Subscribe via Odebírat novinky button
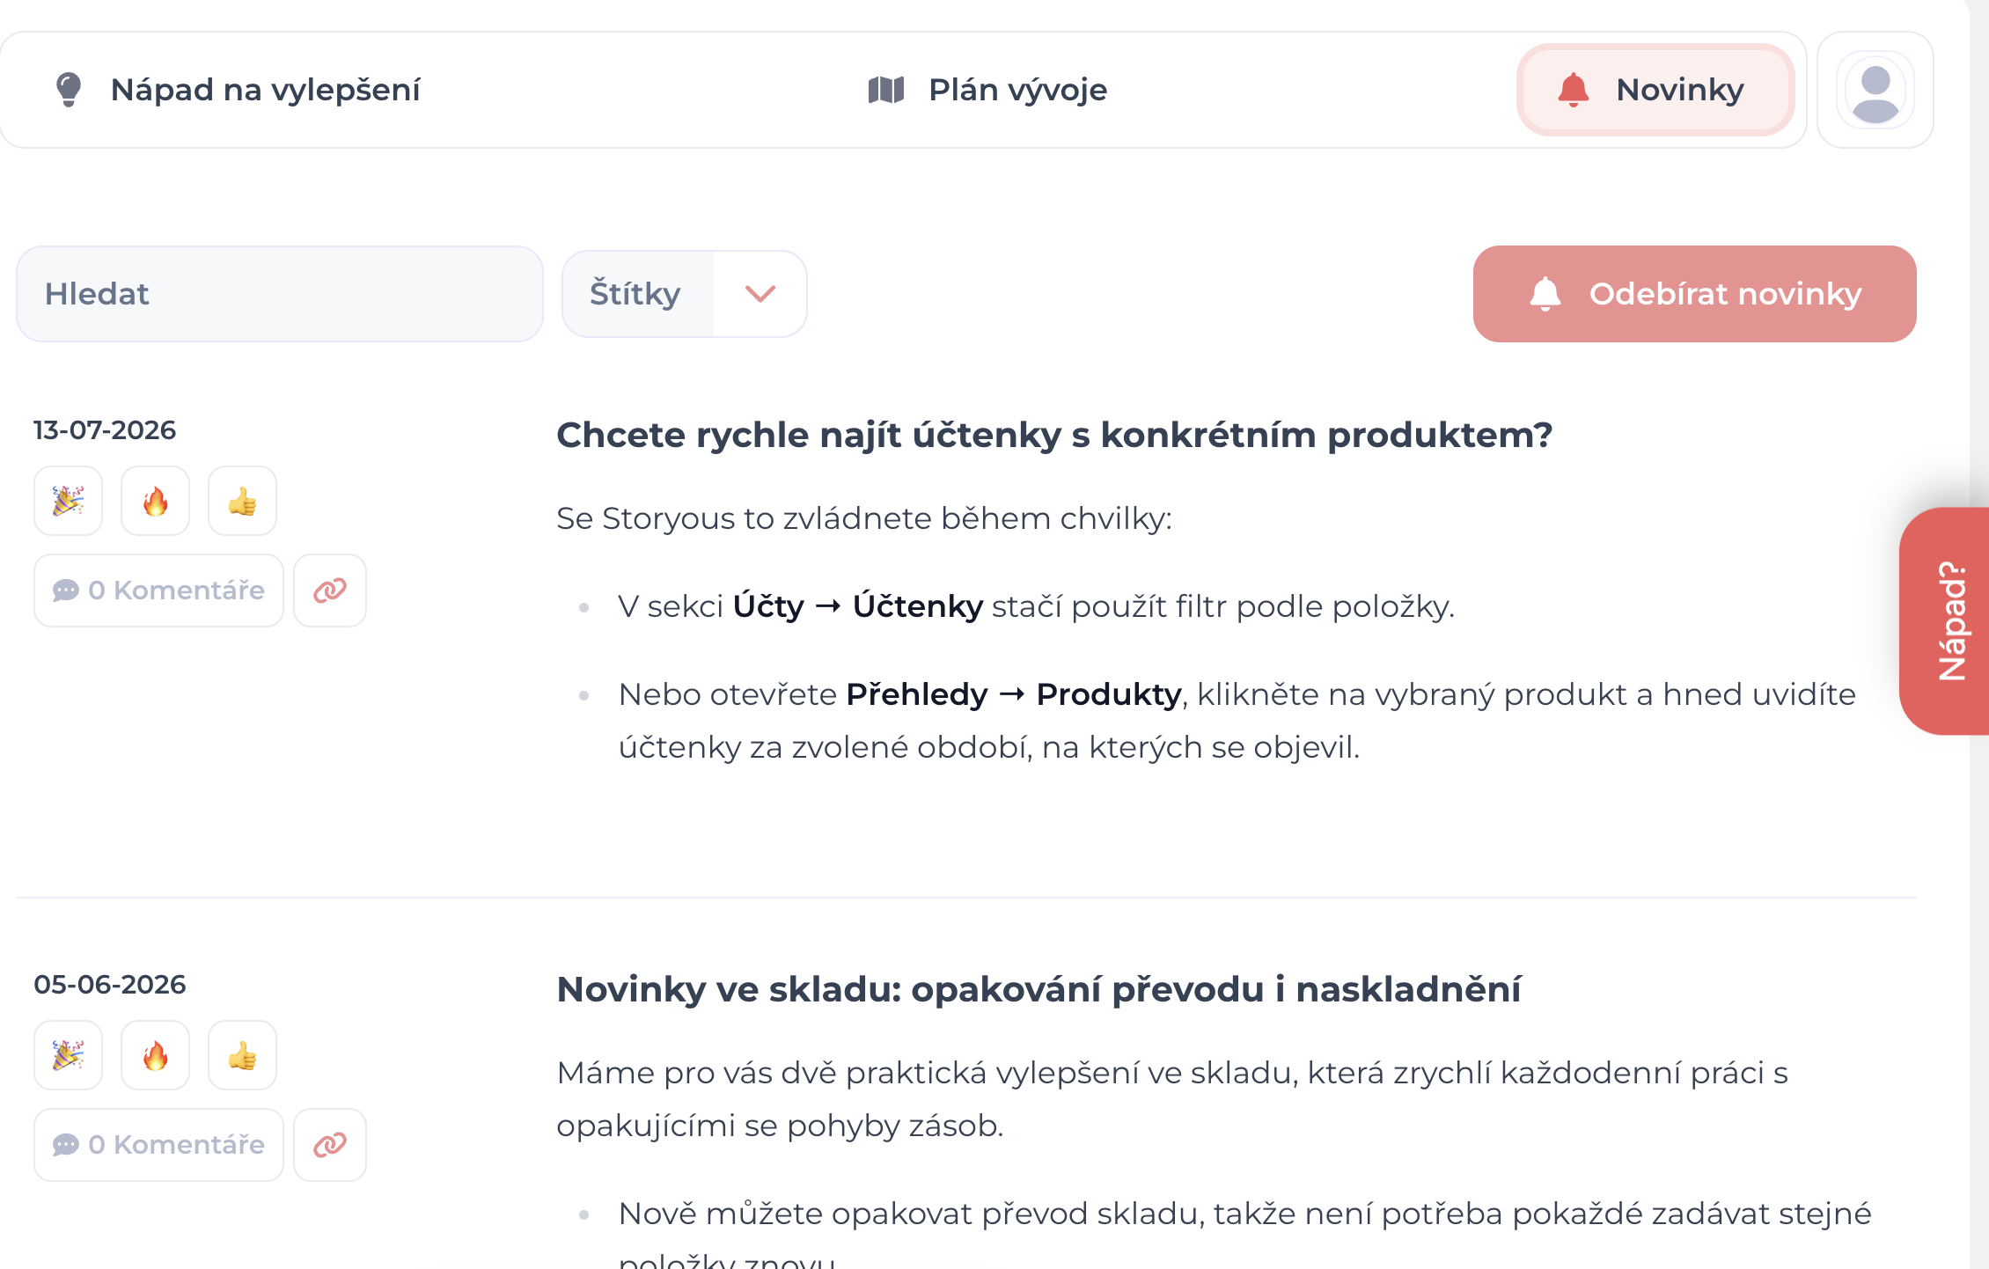Viewport: 1989px width, 1269px height. click(x=1694, y=294)
